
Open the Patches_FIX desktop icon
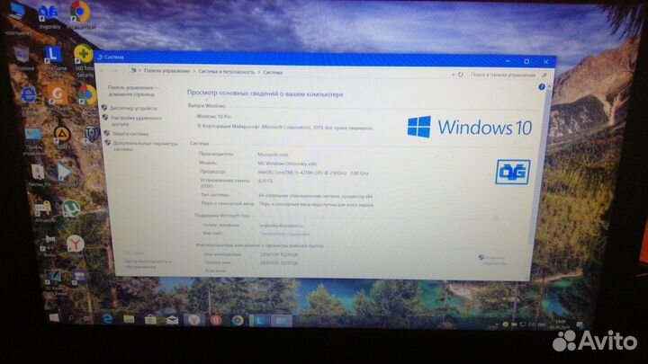click(x=38, y=175)
